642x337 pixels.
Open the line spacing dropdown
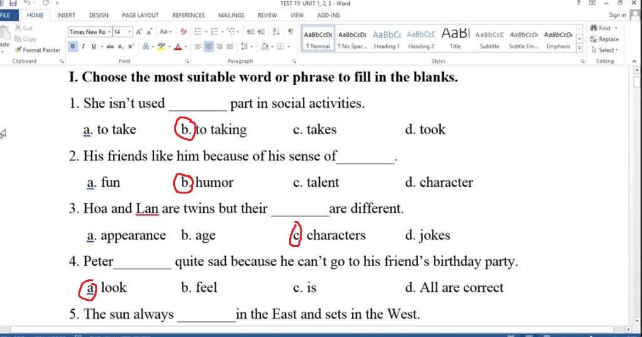point(251,46)
